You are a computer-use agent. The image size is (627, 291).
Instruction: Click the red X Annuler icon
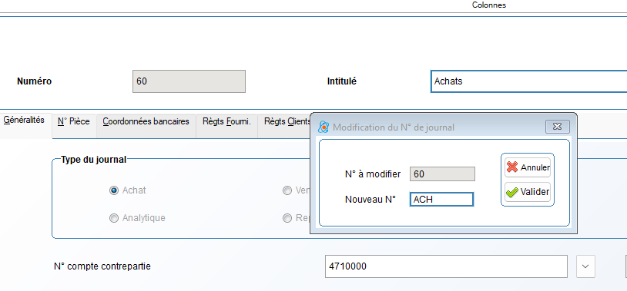coord(511,167)
